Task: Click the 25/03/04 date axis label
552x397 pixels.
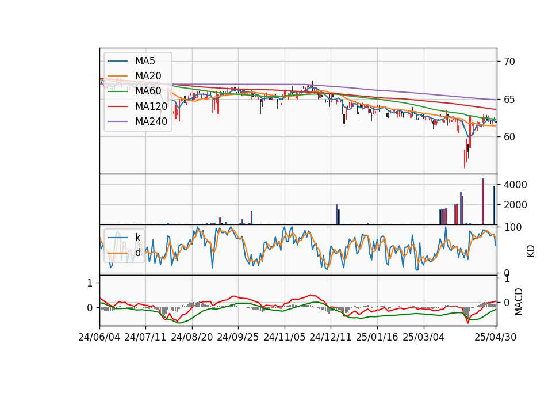Action: tap(424, 337)
